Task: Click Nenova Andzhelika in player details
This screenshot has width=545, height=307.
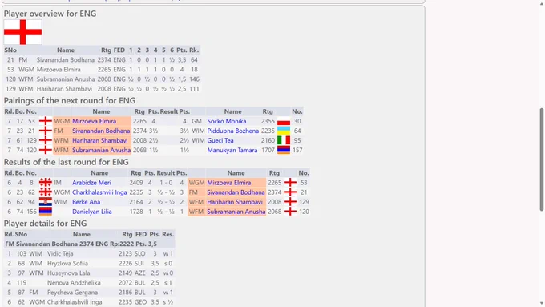Action: coord(74,283)
